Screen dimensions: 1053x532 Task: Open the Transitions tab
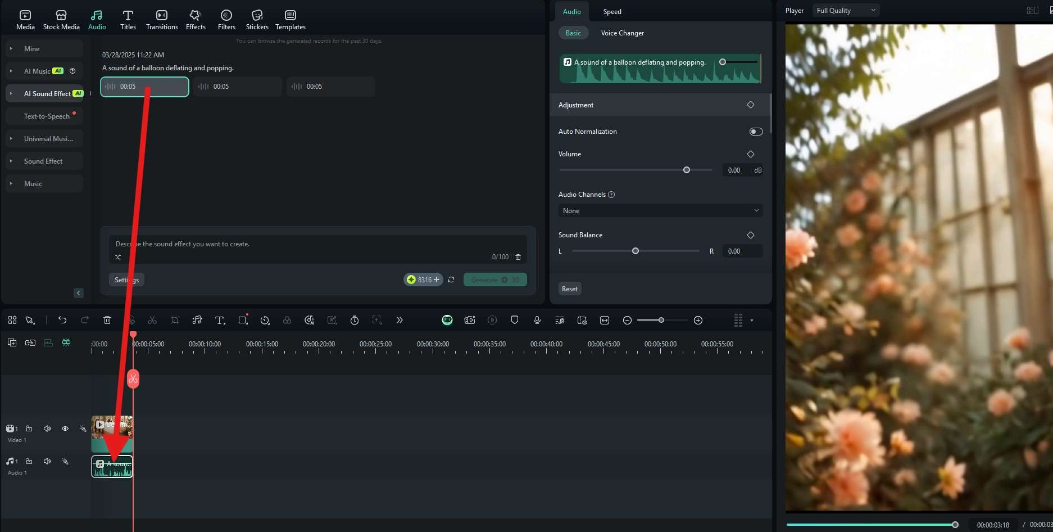162,20
